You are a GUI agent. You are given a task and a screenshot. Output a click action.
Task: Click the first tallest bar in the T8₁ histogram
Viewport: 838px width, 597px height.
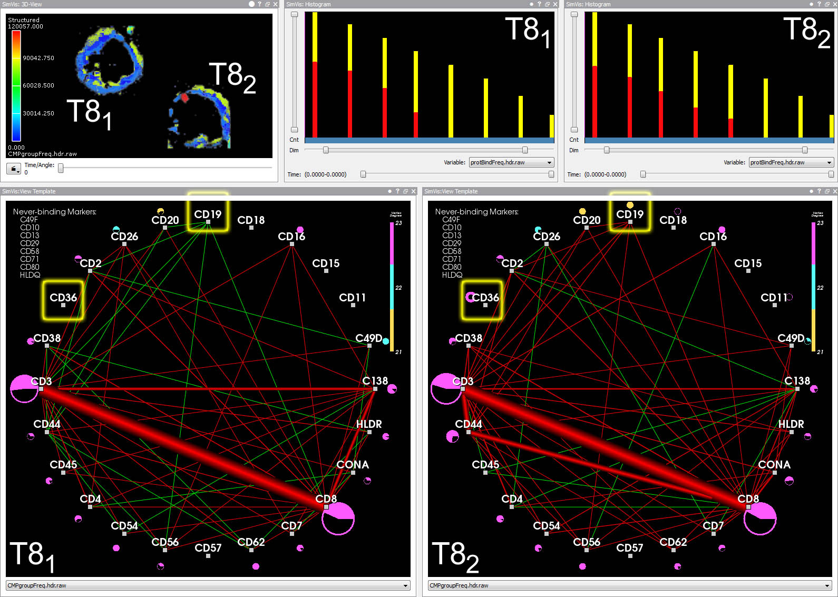pos(315,75)
